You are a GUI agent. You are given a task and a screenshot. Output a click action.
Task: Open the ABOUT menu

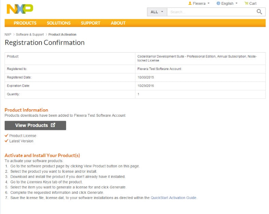pyautogui.click(x=118, y=23)
